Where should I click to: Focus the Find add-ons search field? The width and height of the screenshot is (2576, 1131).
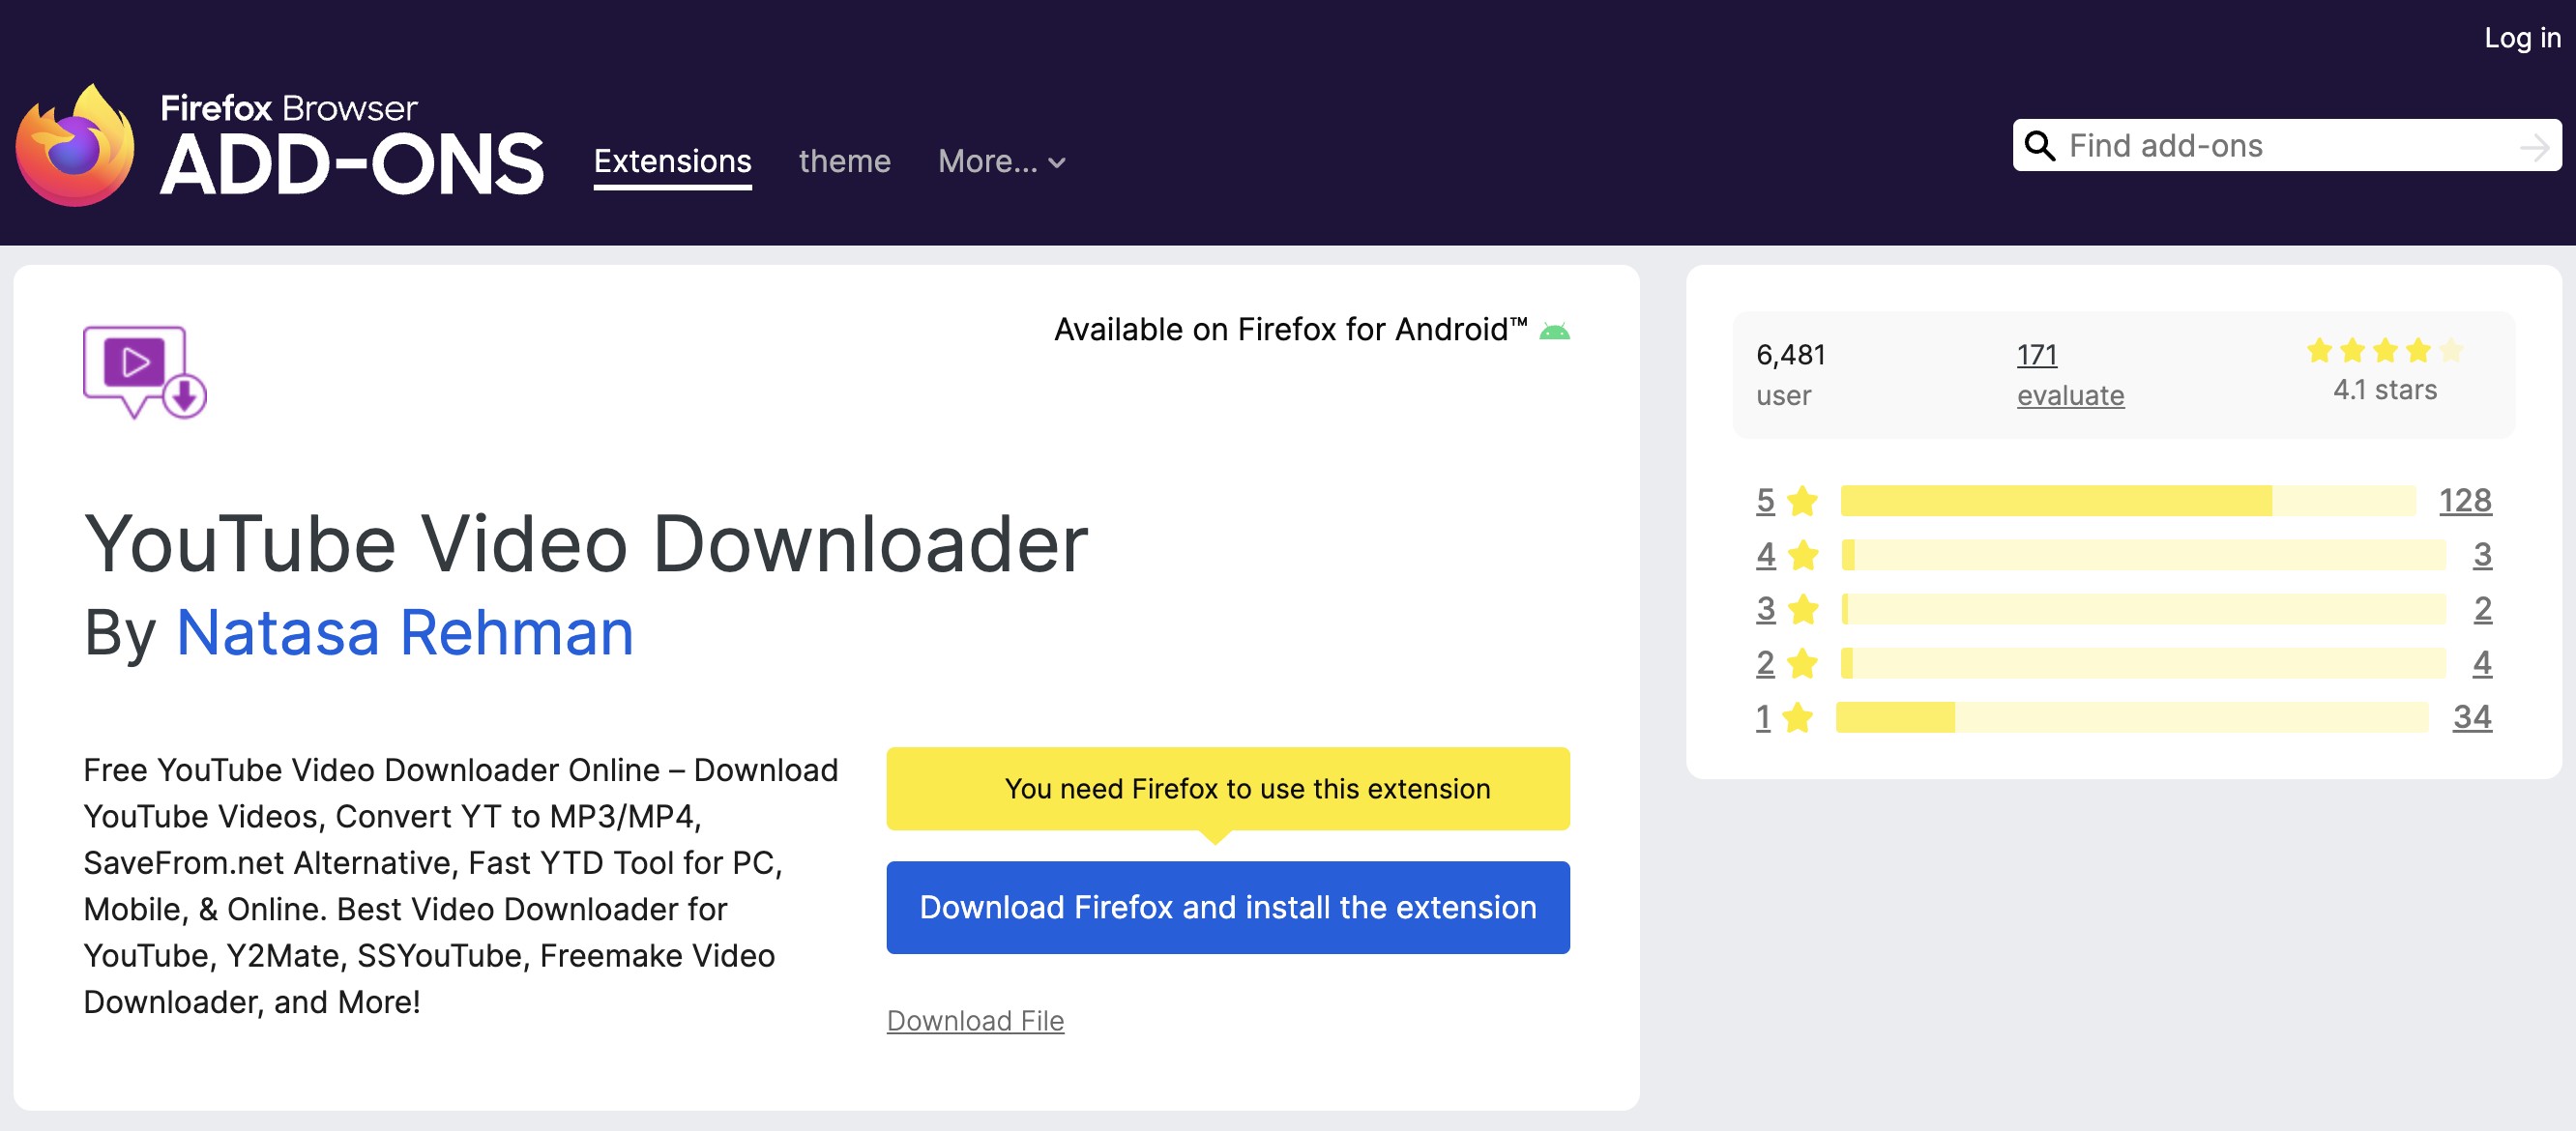[x=2285, y=146]
